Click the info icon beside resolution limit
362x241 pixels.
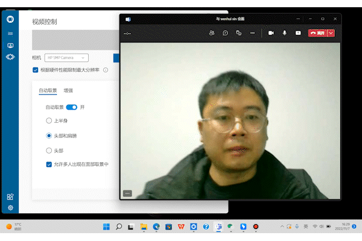point(106,70)
